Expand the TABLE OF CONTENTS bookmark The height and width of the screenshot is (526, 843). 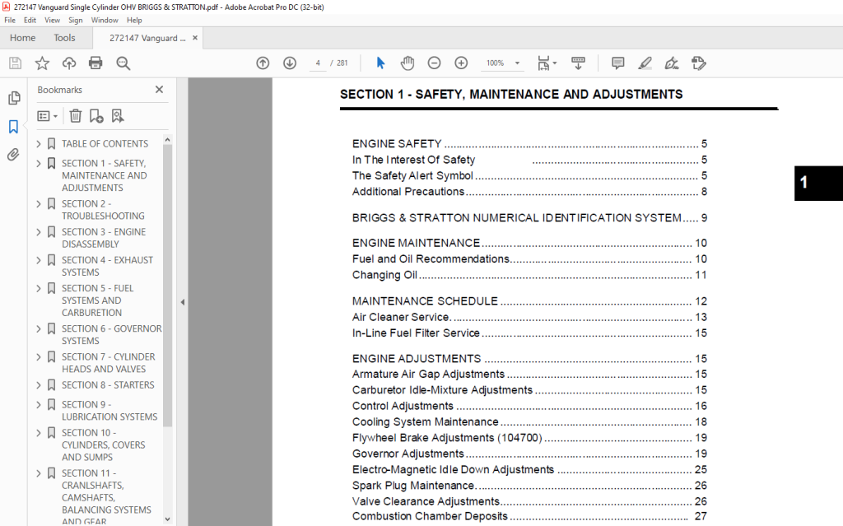[38, 143]
